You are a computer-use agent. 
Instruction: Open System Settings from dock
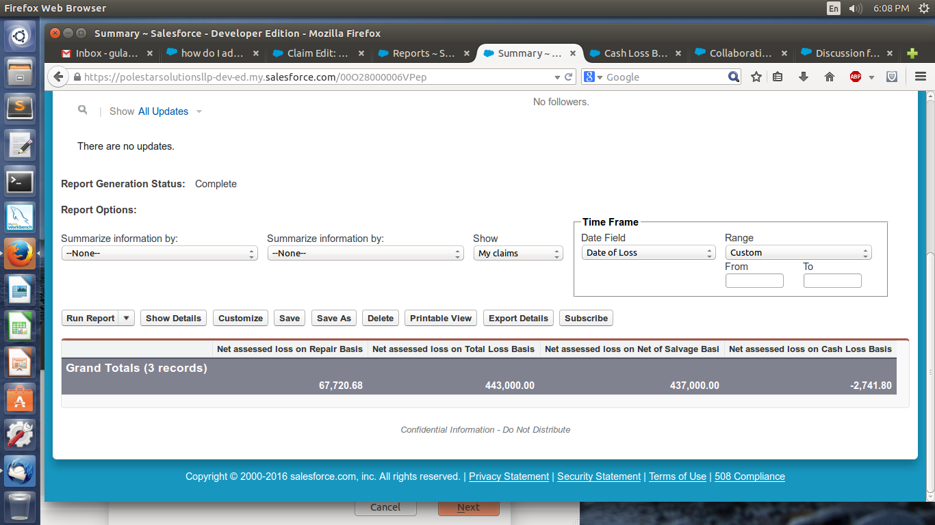coord(20,435)
